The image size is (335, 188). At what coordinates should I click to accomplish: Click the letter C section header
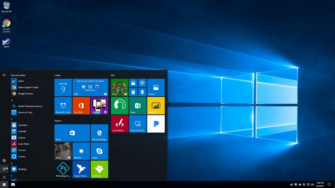[12, 119]
